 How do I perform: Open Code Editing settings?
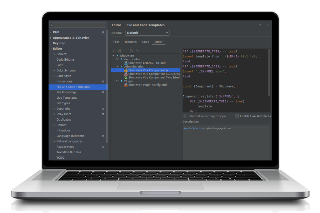(x=65, y=60)
